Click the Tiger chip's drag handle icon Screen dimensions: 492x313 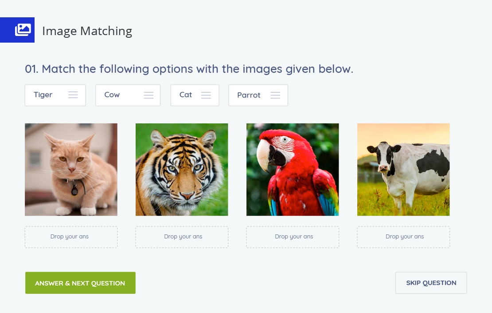tap(73, 95)
